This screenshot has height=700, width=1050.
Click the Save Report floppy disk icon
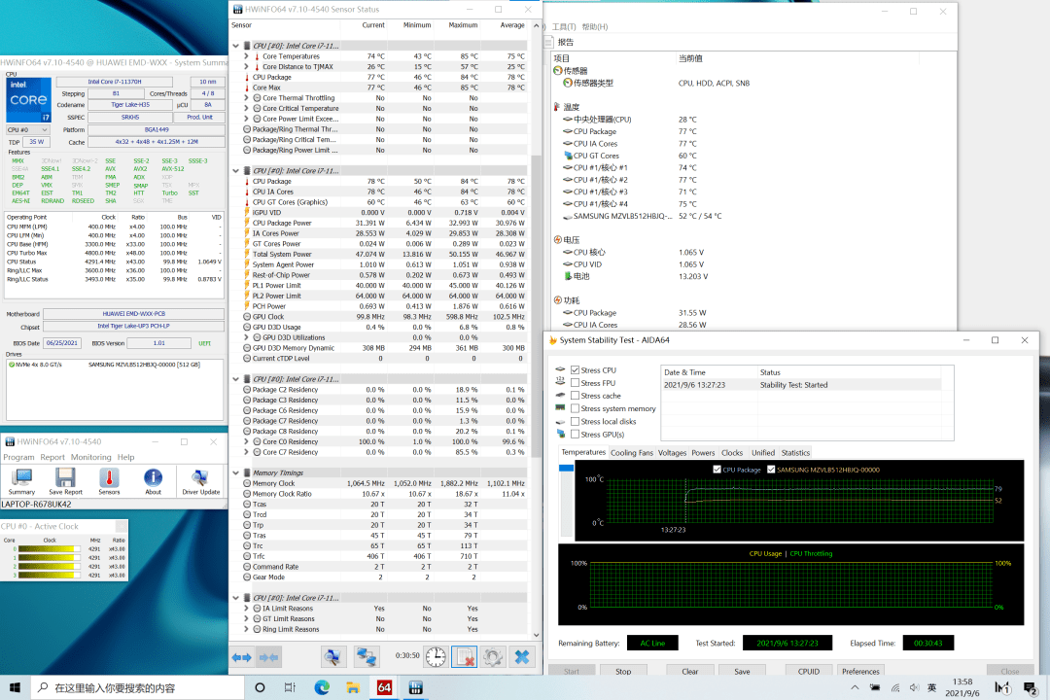pos(65,479)
